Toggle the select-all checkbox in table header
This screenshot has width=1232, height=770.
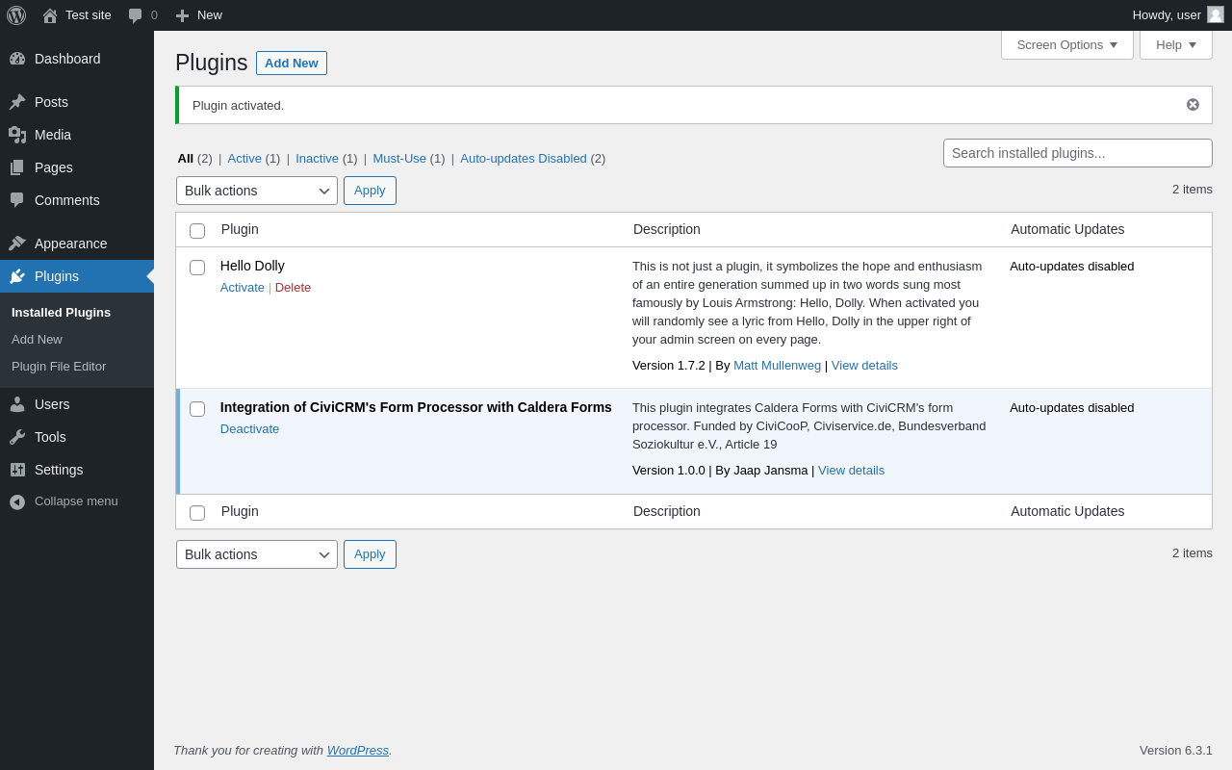[x=197, y=231]
